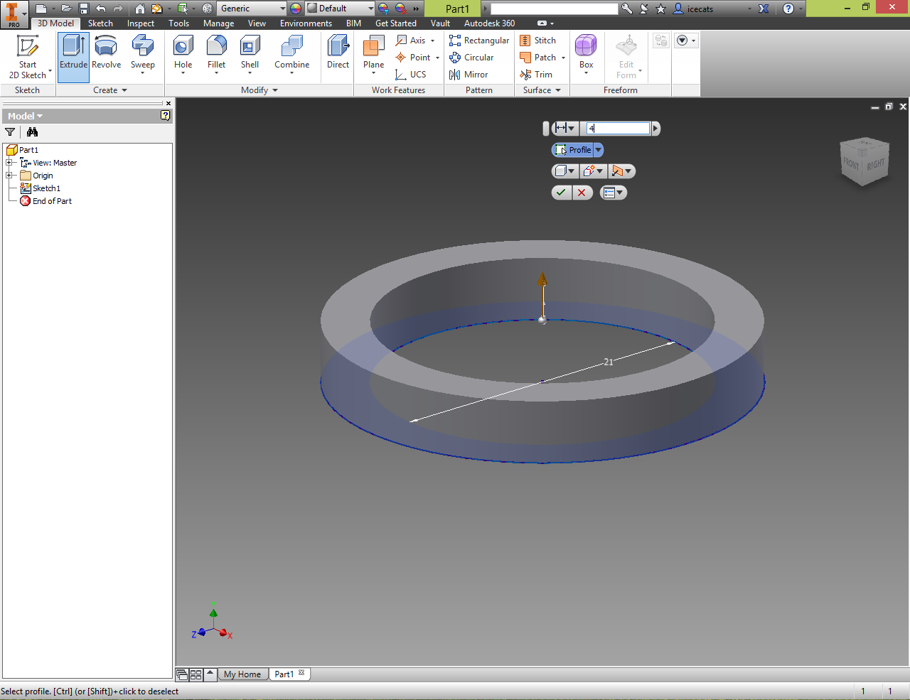Open the Default appearance dropdown

(340, 9)
